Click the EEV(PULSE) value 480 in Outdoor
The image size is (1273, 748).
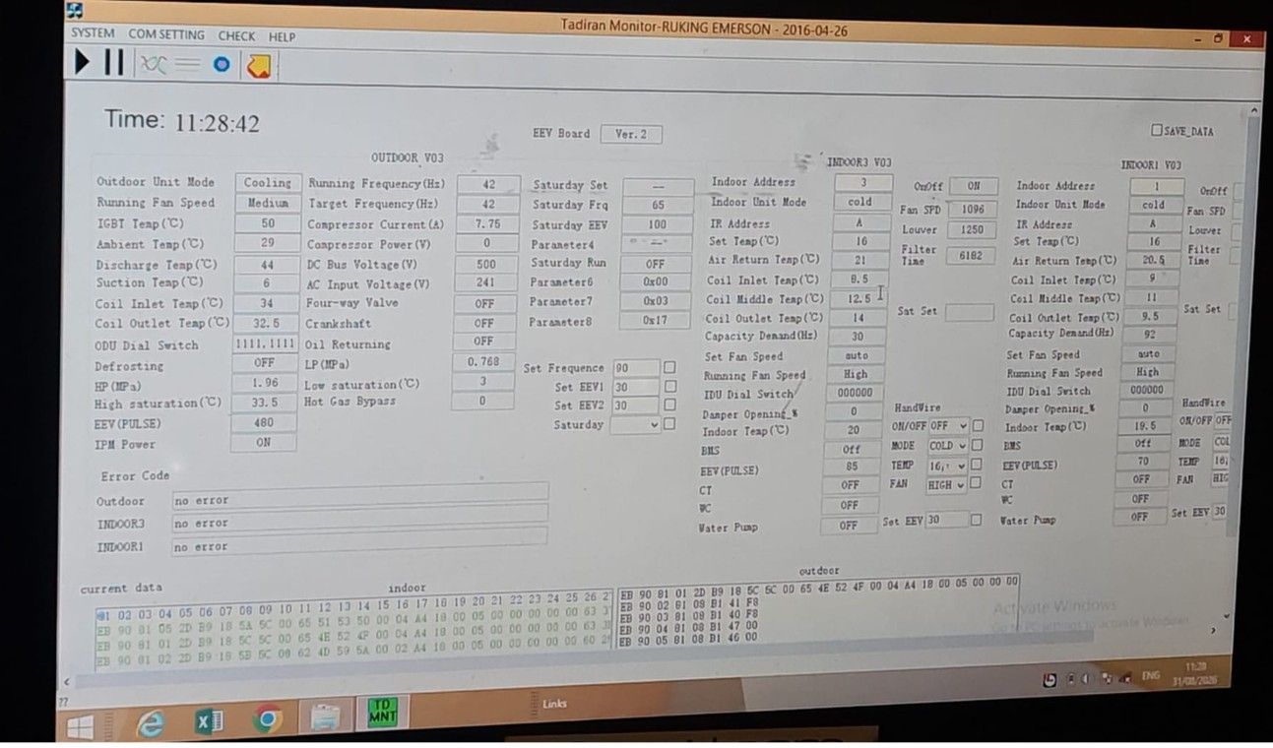coord(264,423)
